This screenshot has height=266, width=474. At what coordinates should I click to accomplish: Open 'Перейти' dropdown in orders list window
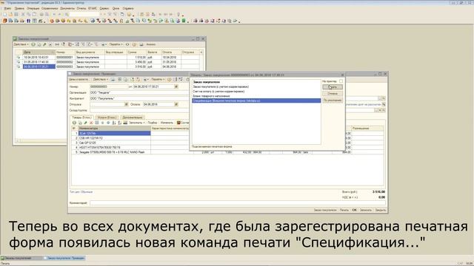pyautogui.click(x=116, y=44)
